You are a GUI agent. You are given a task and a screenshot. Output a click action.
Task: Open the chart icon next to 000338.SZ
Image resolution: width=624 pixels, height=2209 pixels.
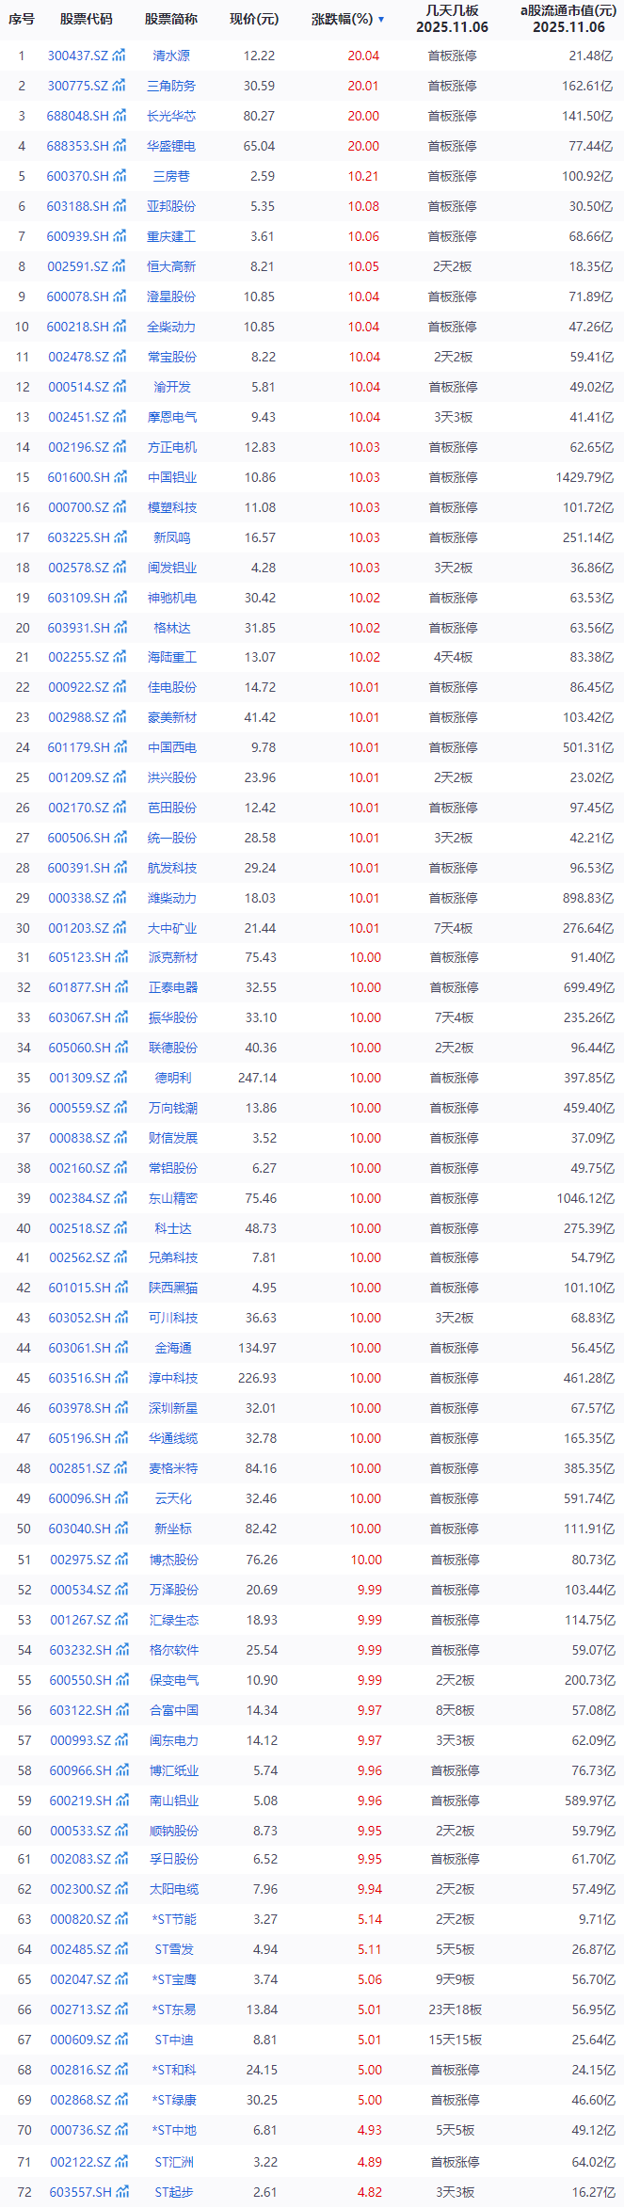120,899
